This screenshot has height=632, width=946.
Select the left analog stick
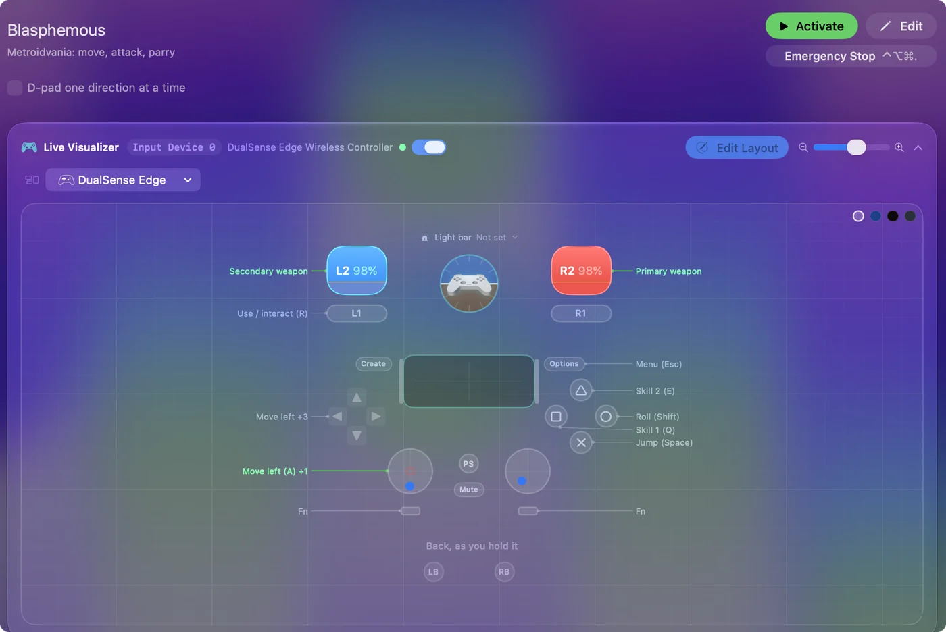click(410, 471)
